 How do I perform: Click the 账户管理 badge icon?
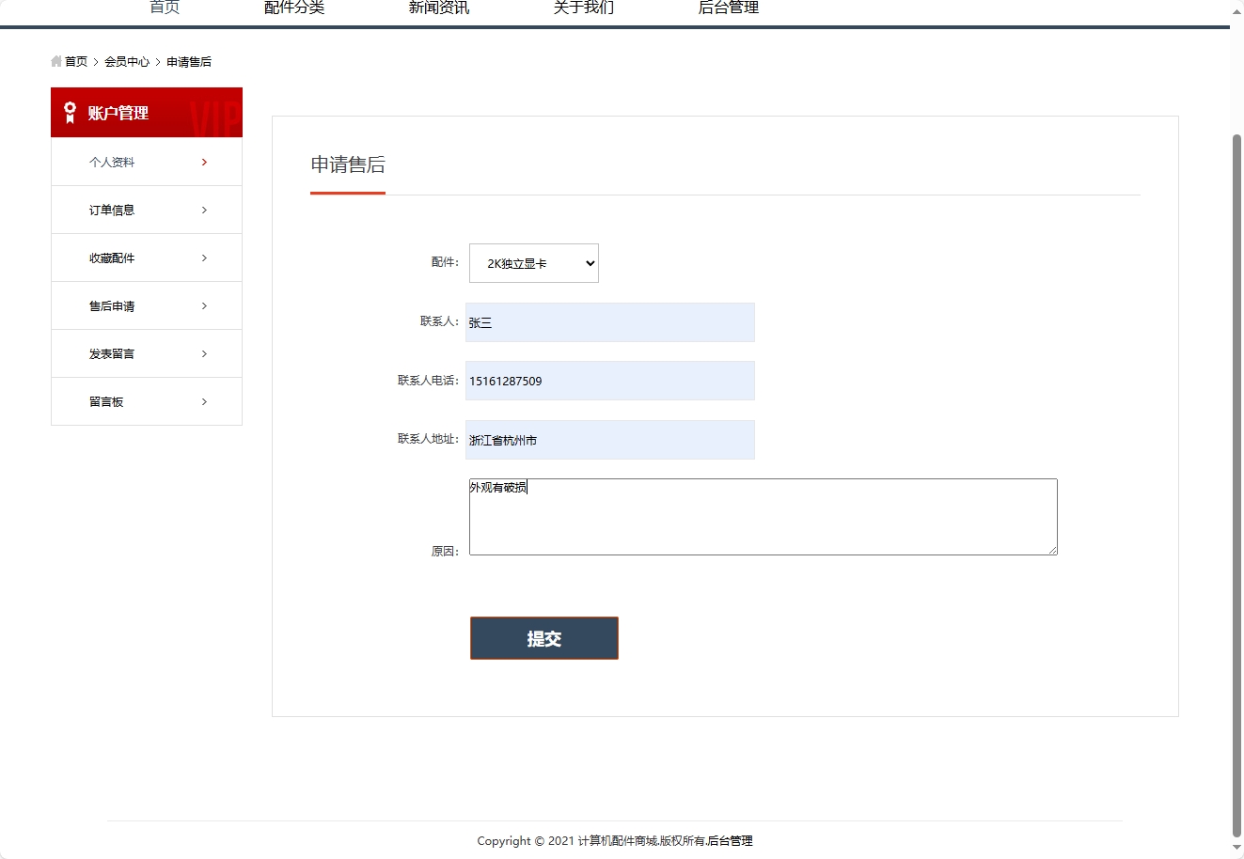[68, 112]
